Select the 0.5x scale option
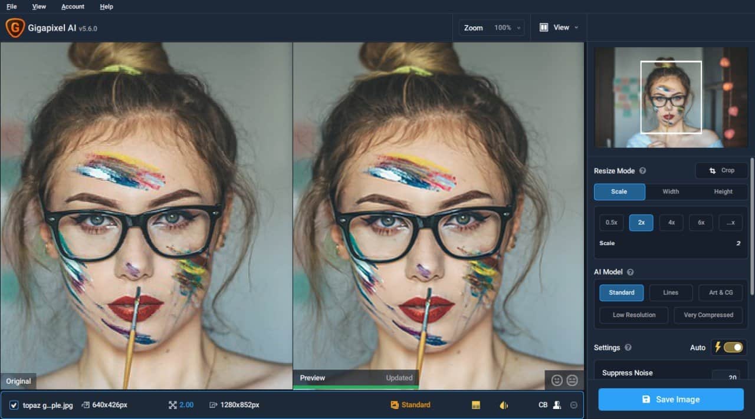This screenshot has height=419, width=755. pos(612,222)
